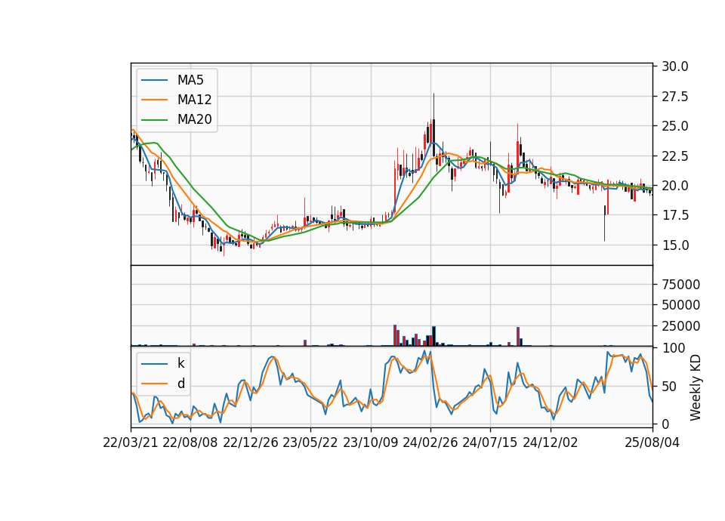This screenshot has width=725, height=521.
Task: Click the 27.5 price axis label
Action: [x=675, y=97]
